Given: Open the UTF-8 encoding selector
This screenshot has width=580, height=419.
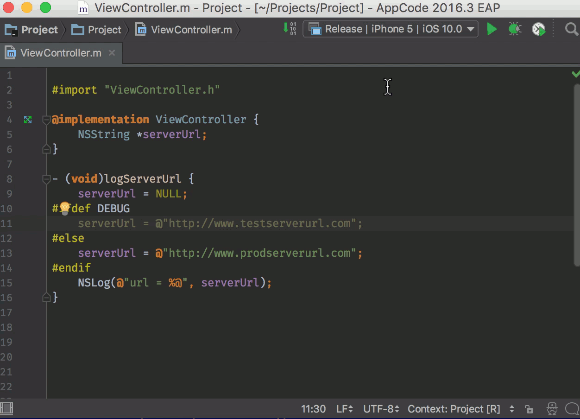Looking at the screenshot, I should (381, 409).
